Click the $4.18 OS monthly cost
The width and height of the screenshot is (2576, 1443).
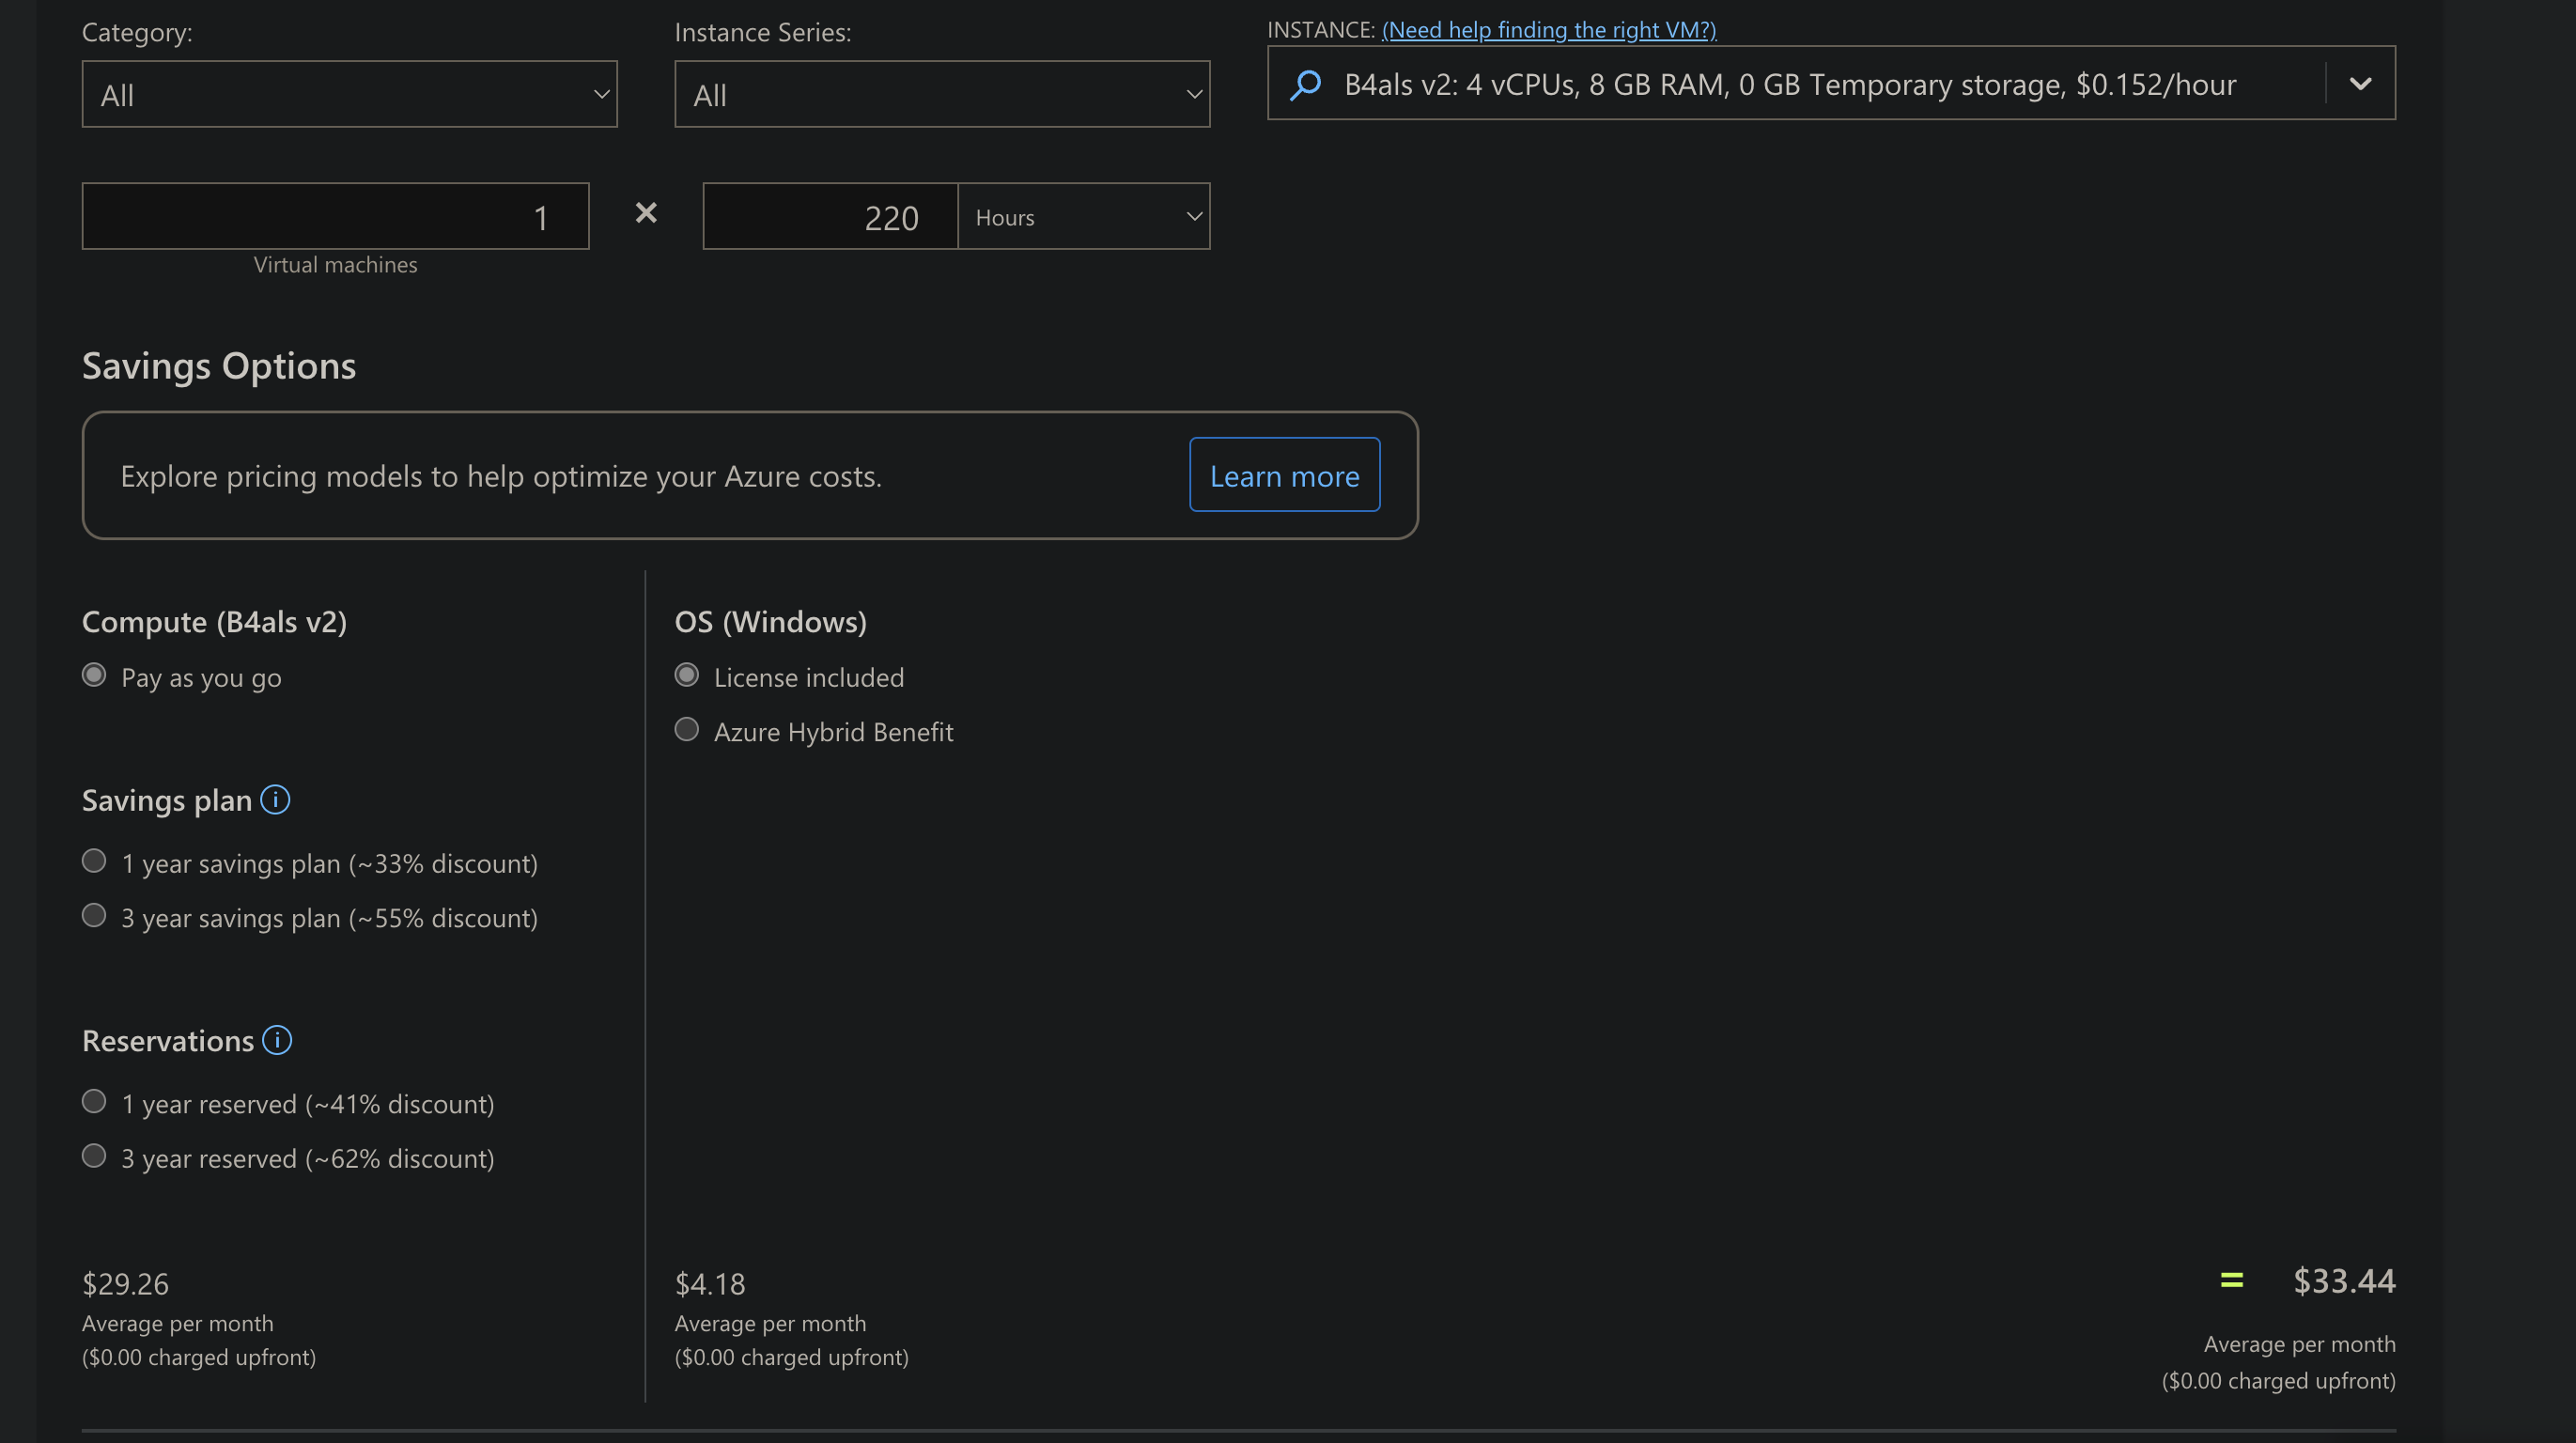tap(710, 1283)
